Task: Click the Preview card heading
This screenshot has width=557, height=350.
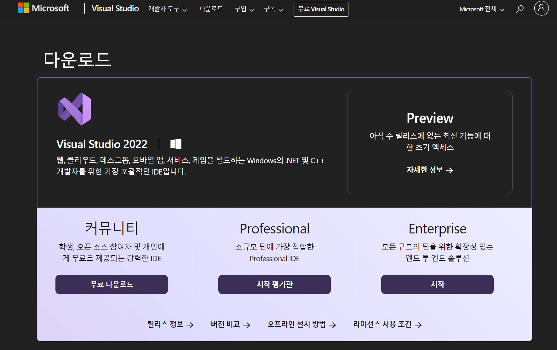Action: (x=430, y=118)
